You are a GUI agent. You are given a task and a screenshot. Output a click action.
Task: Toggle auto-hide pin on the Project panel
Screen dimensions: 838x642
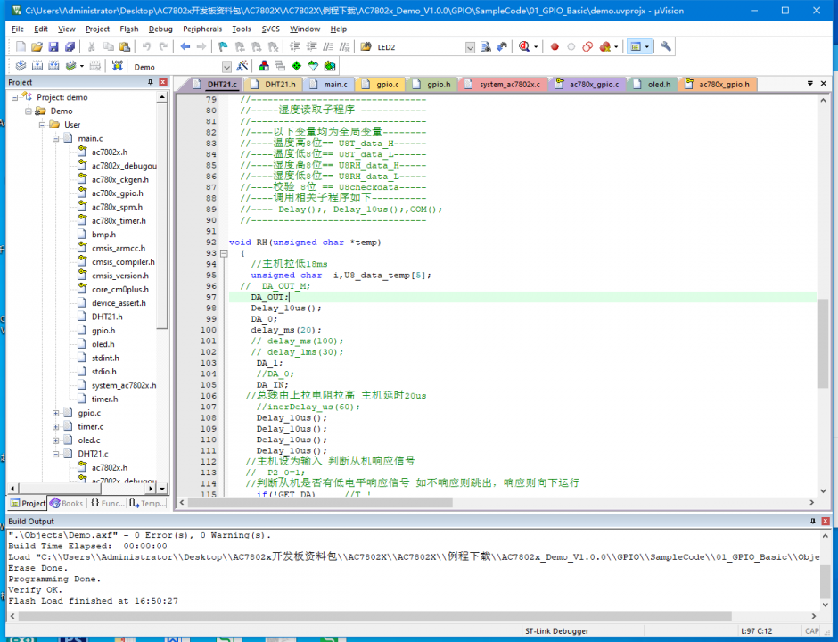tap(151, 82)
